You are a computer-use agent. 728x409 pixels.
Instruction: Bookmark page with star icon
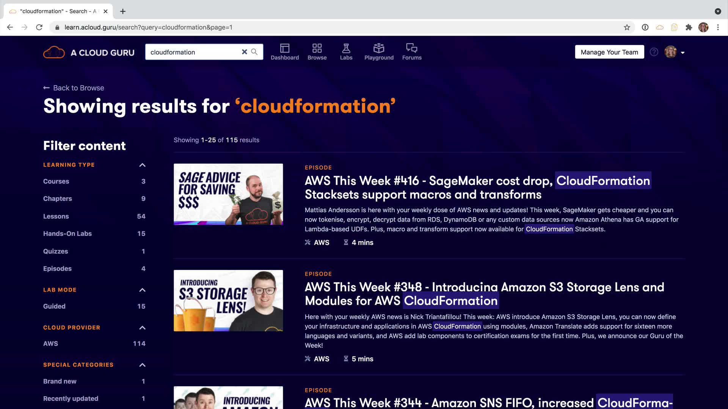627,27
